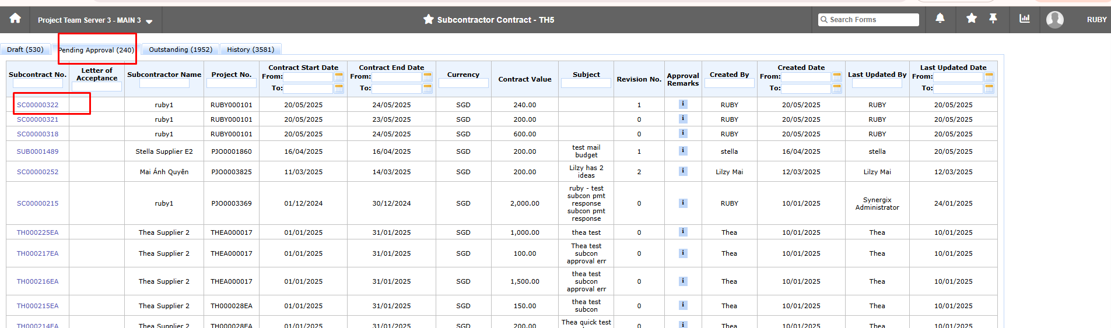View approval remarks info for SUB0001489
Screen dimensions: 1111x328
(682, 151)
